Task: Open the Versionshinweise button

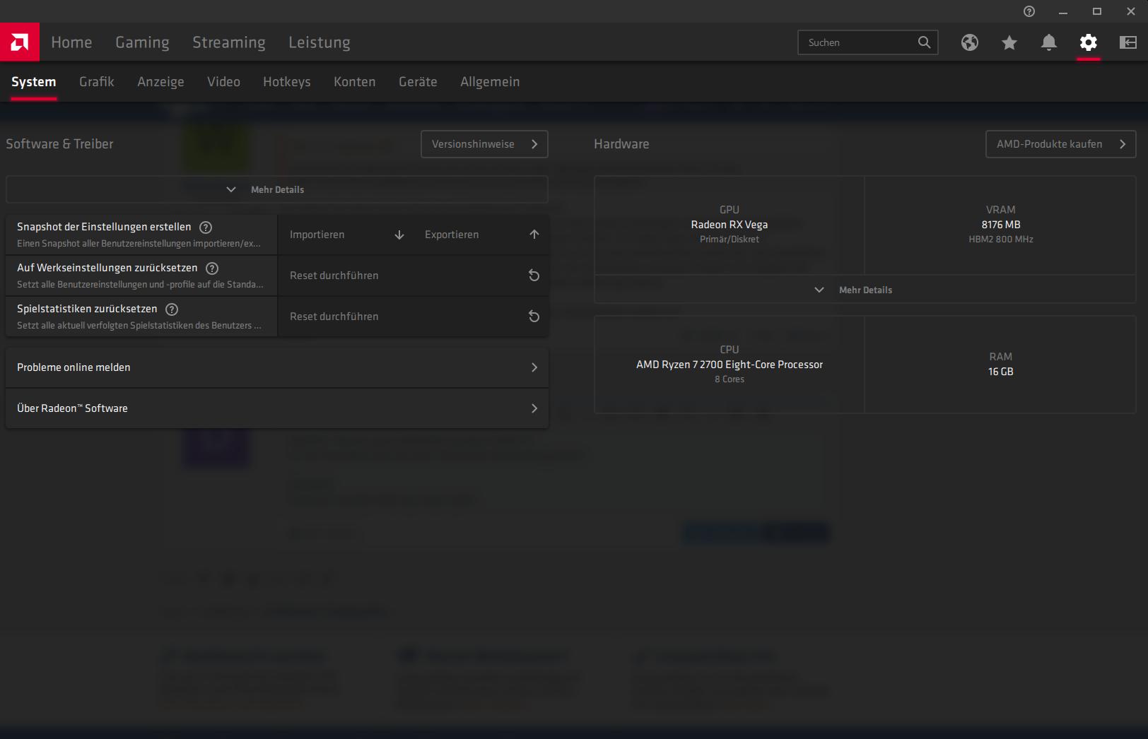Action: 484,144
